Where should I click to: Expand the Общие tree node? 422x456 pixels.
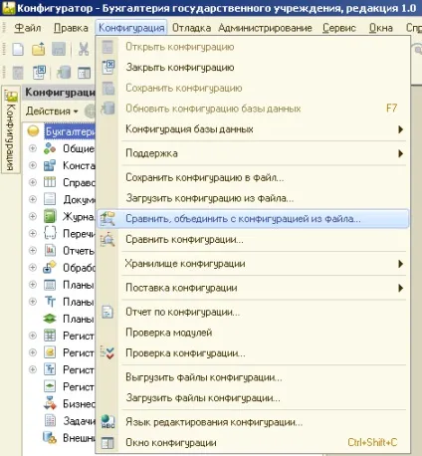[x=33, y=148]
